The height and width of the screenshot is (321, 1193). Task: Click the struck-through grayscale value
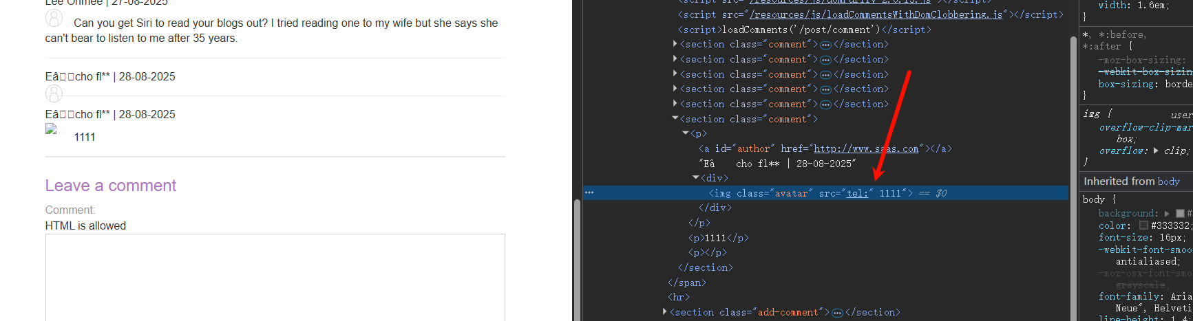click(x=1140, y=285)
